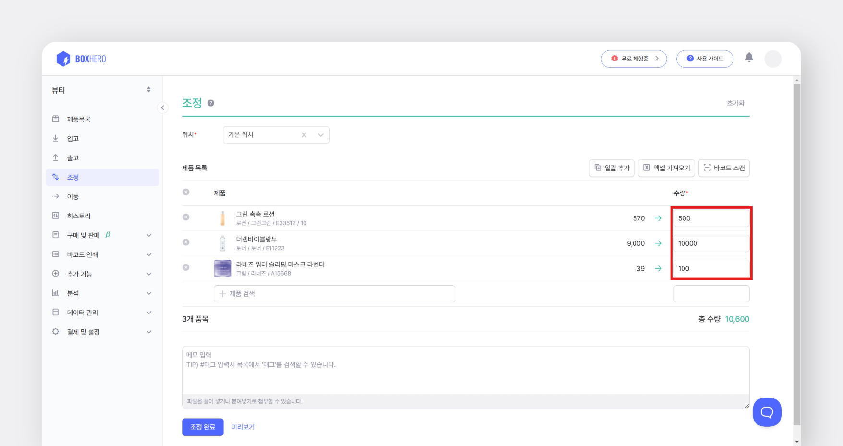Image resolution: width=843 pixels, height=446 pixels.
Task: Click the 초기화 reset link
Action: [736, 103]
